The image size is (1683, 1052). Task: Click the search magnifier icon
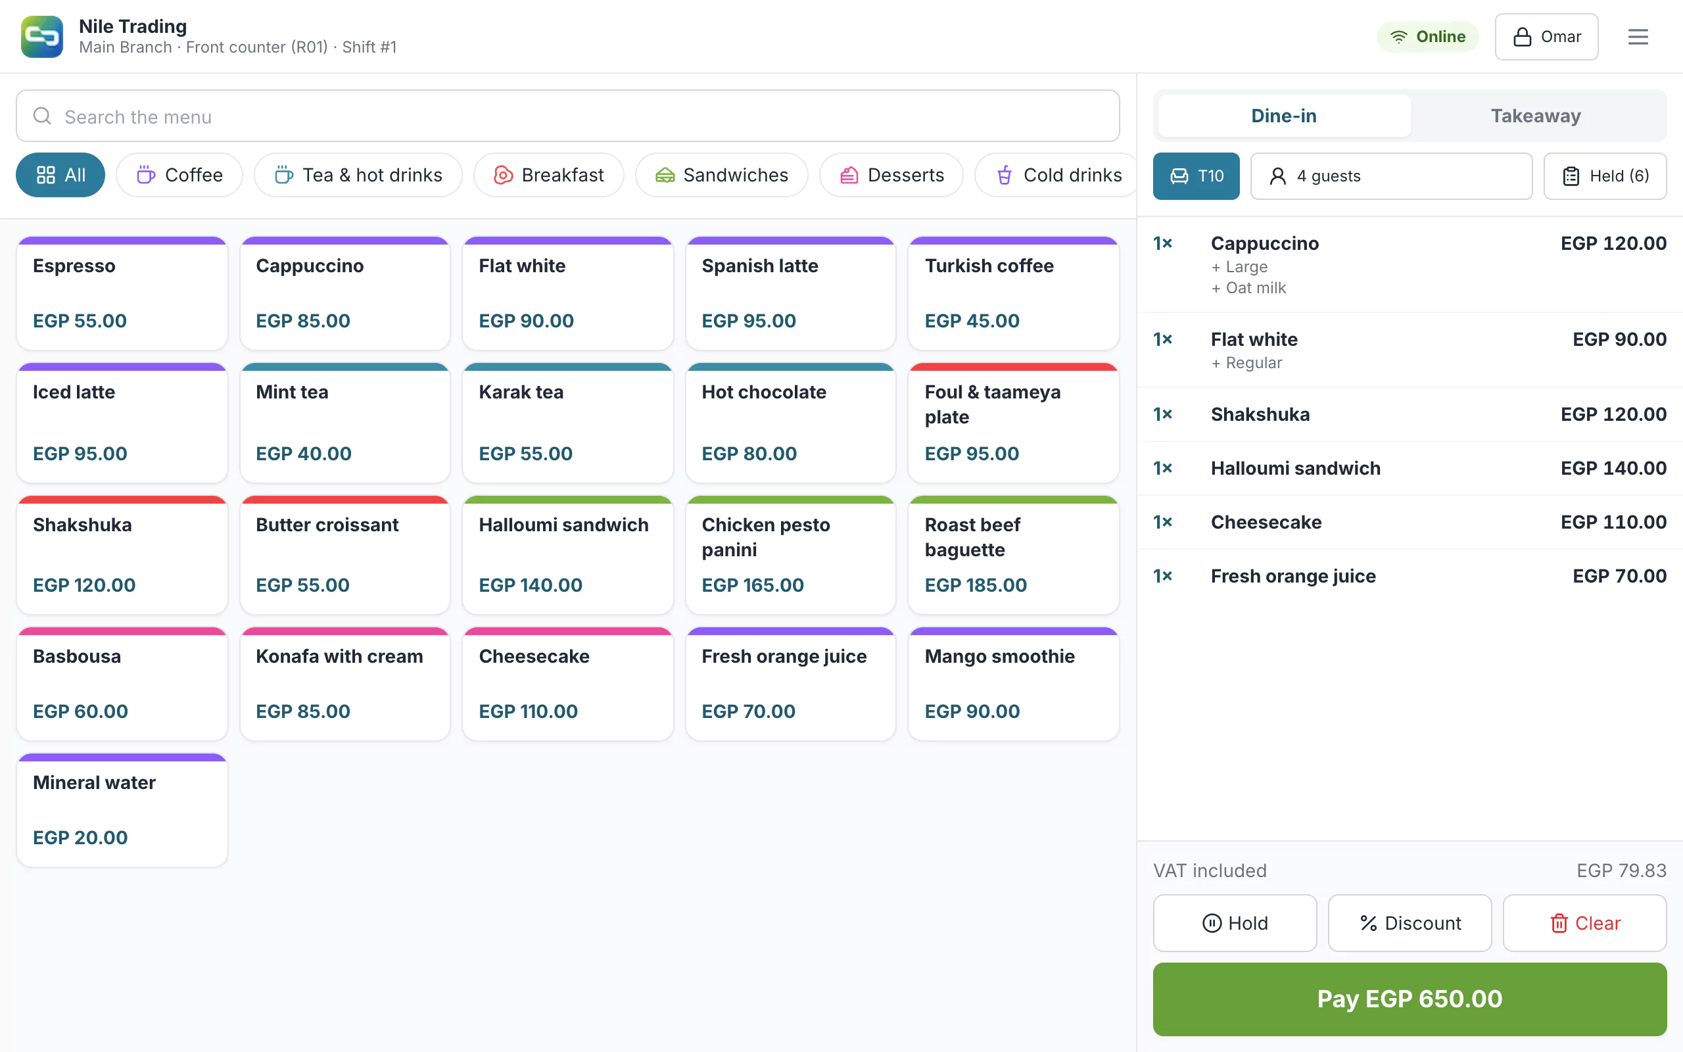(x=43, y=116)
